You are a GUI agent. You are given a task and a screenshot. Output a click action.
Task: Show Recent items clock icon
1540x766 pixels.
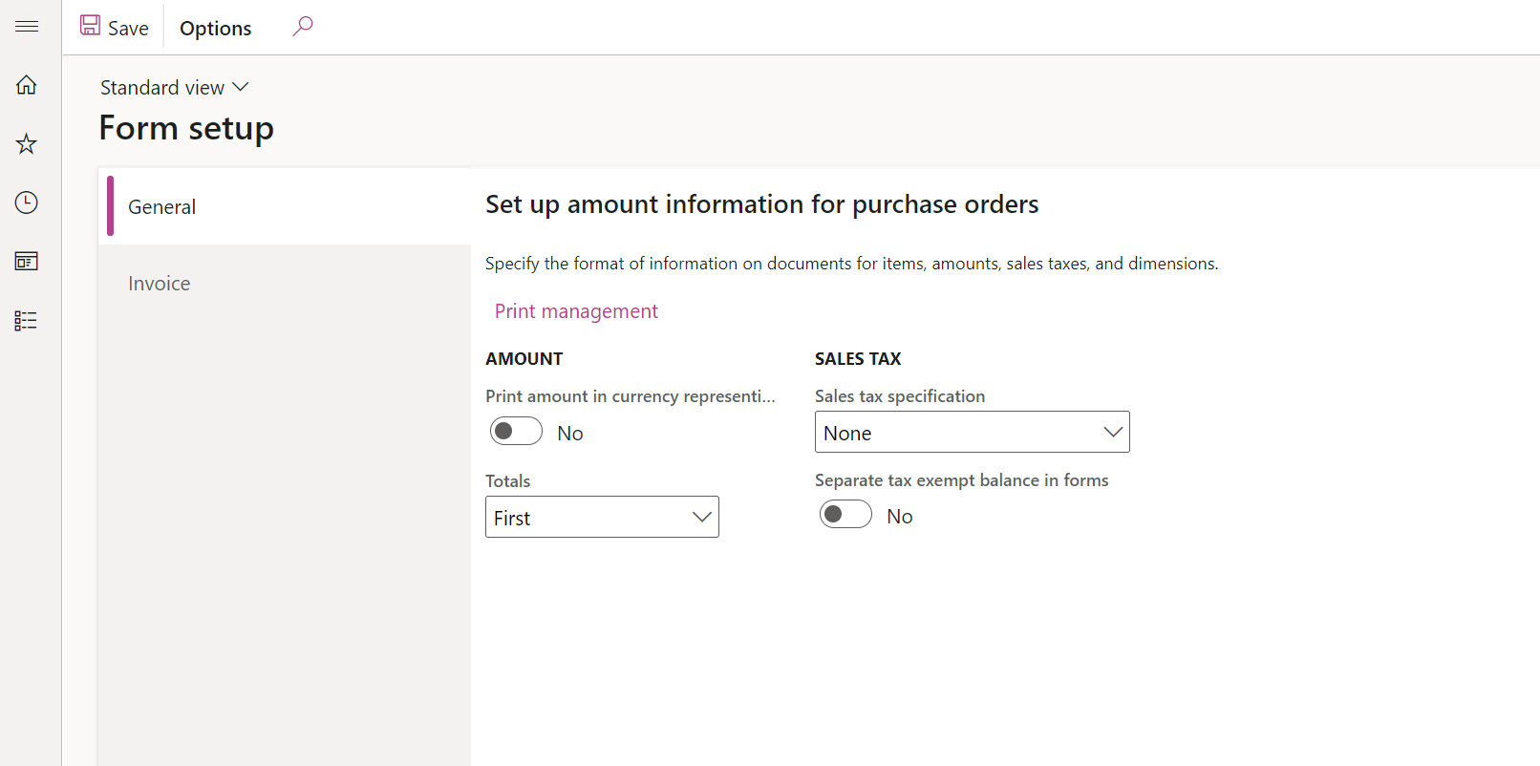click(x=27, y=202)
